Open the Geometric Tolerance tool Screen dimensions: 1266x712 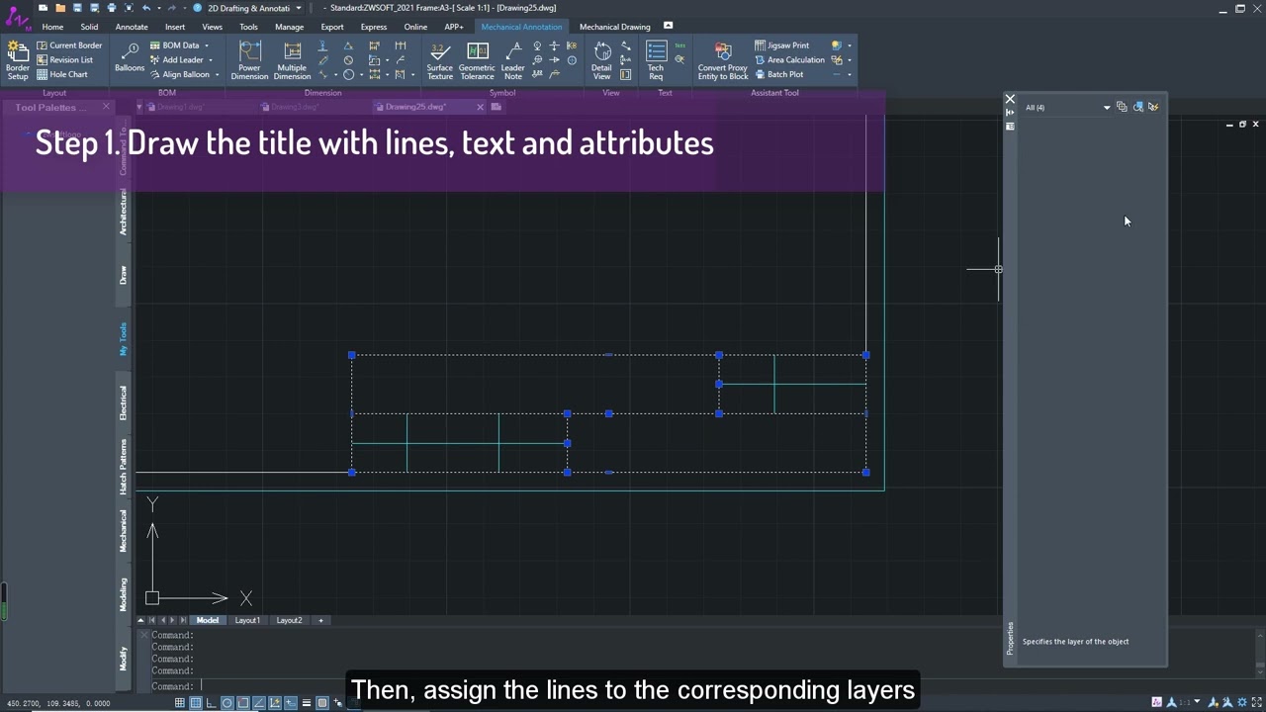click(477, 60)
